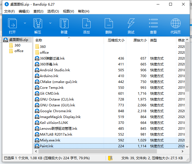
Task: Open the 选项(O) menu
Action: click(53, 11)
